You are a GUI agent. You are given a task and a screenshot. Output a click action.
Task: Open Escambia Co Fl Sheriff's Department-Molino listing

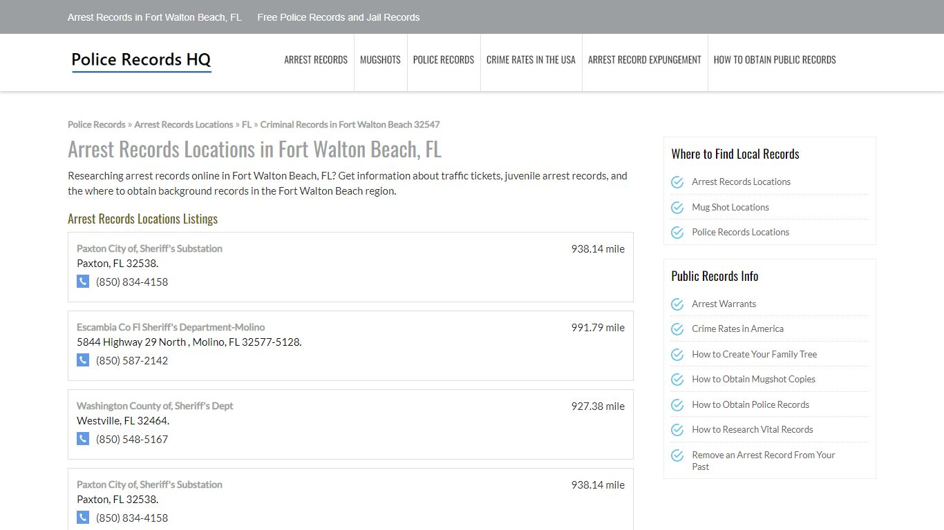pyautogui.click(x=171, y=327)
